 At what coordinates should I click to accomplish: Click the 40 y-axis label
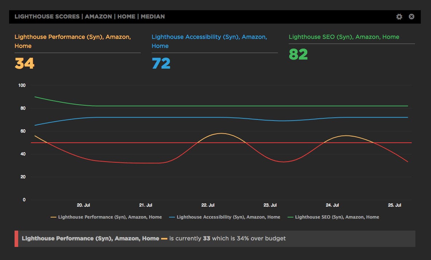tap(23, 154)
